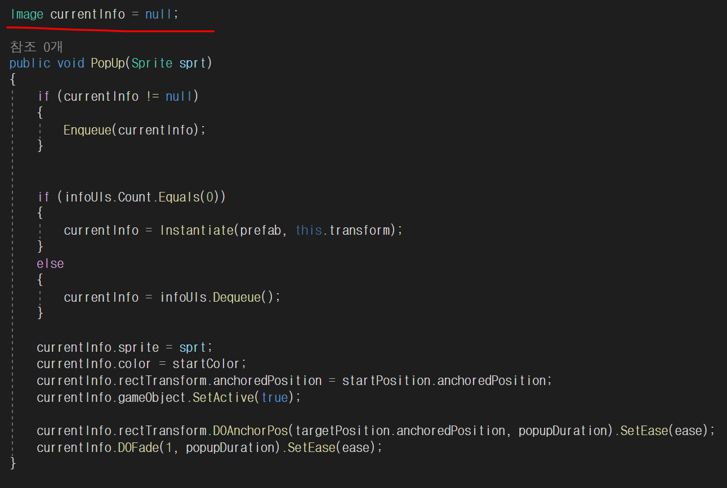Click the 'true' argument in SetActive
The height and width of the screenshot is (488, 727).
tap(275, 397)
